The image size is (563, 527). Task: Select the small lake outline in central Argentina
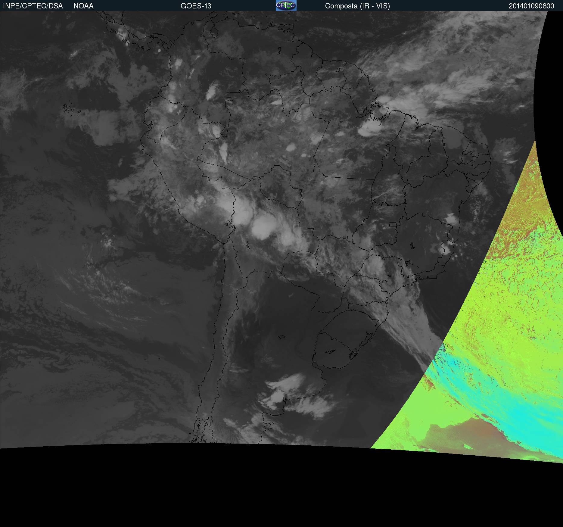[282, 337]
